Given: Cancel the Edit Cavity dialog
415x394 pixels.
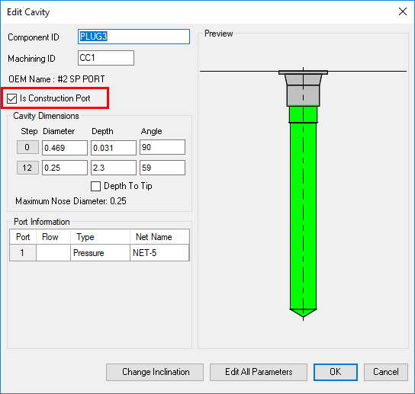Looking at the screenshot, I should click(385, 372).
